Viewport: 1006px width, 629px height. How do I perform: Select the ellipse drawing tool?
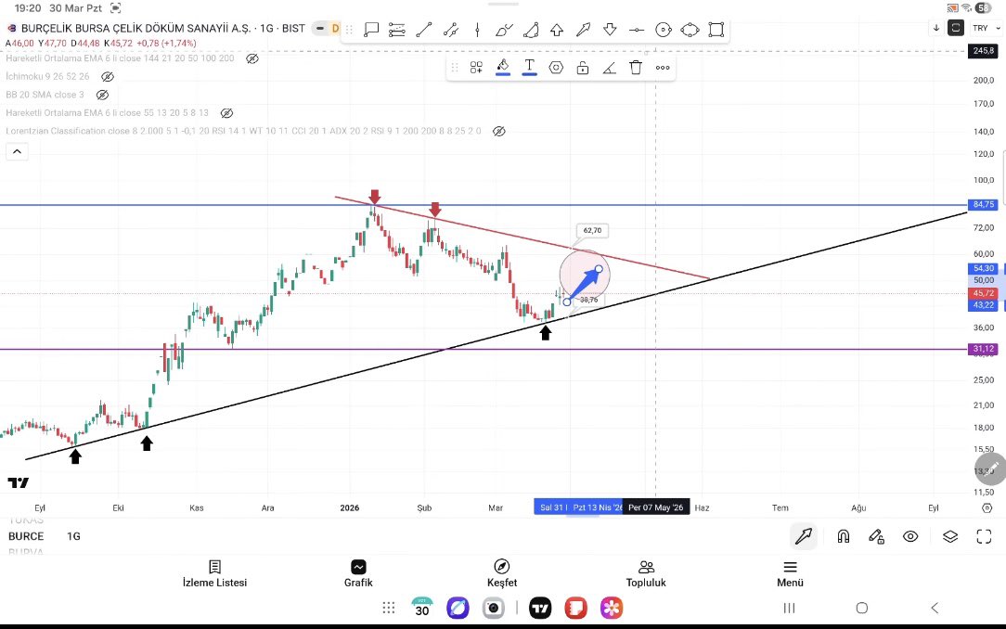pos(690,30)
